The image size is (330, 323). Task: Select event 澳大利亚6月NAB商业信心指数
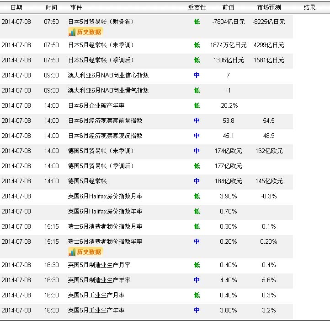(x=108, y=75)
